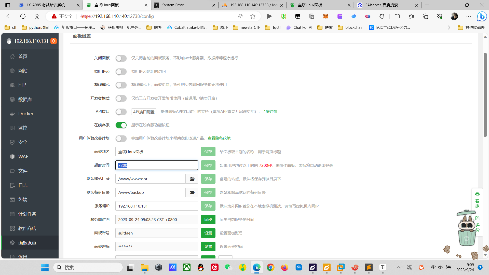Open browser settings and more menu
This screenshot has width=489, height=275.
tap(469, 16)
